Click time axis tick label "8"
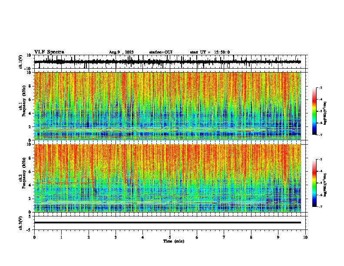The width and height of the screenshot is (344, 266). tap(251, 237)
